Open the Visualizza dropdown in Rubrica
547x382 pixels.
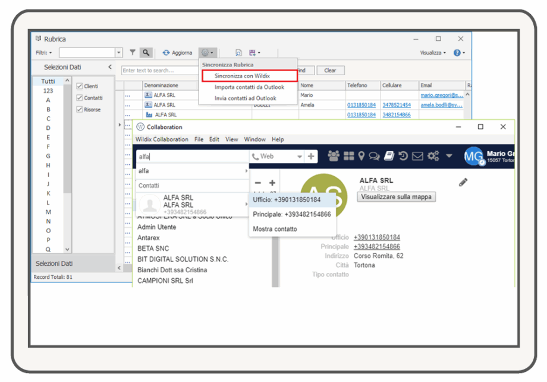[x=433, y=53]
